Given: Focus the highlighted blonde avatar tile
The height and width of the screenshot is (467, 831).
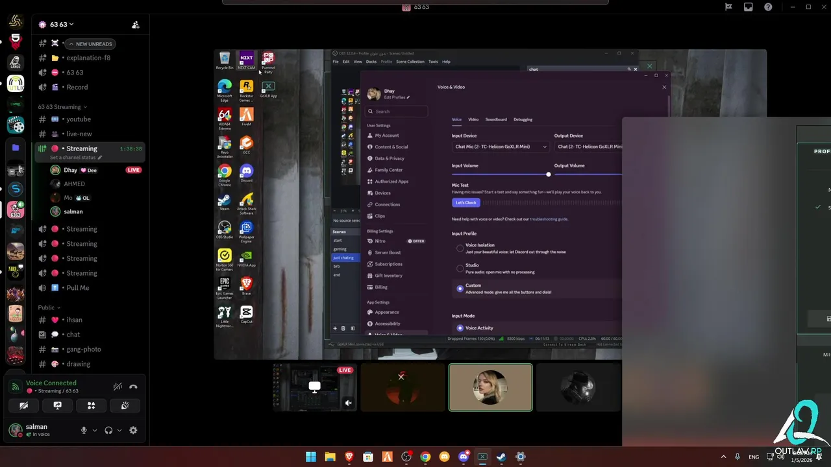Looking at the screenshot, I should click(490, 387).
